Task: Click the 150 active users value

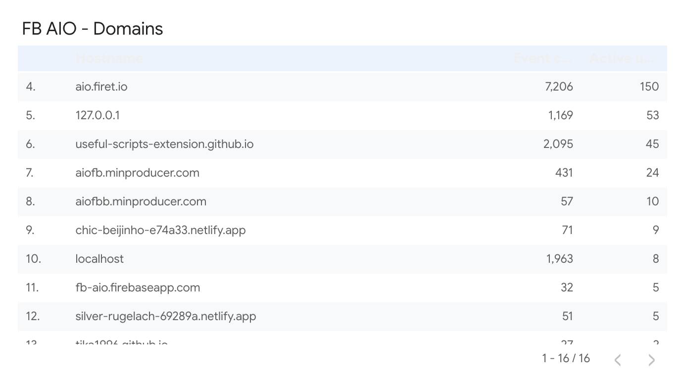Action: (x=649, y=87)
